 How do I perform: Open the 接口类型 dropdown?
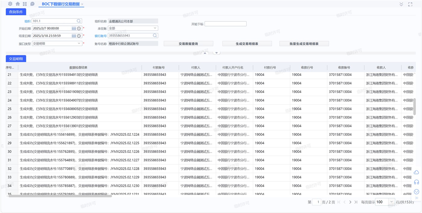pos(79,43)
